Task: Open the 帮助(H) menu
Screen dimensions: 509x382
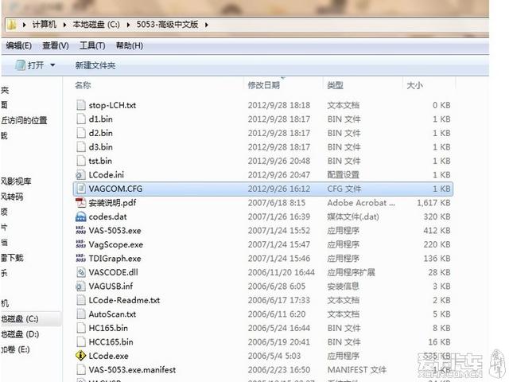Action: coord(129,45)
